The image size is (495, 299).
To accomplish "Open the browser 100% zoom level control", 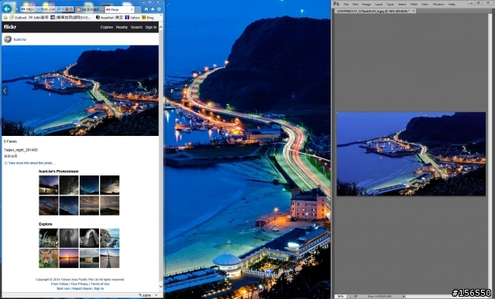I will pyautogui.click(x=148, y=295).
